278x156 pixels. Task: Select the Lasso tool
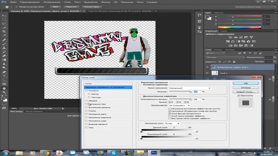pyautogui.click(x=4, y=24)
